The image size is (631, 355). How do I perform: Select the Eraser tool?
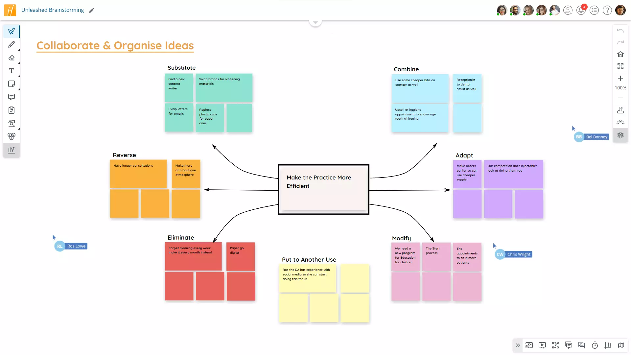[x=12, y=58]
